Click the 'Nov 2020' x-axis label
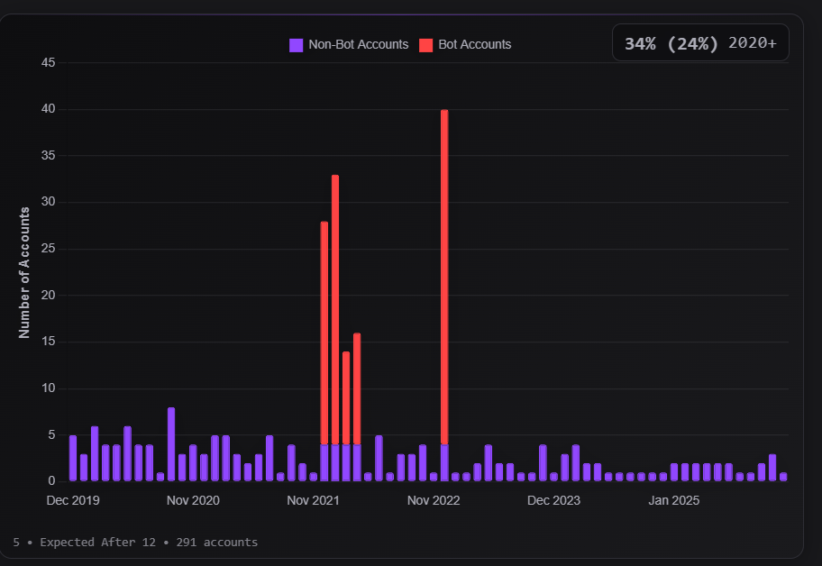The width and height of the screenshot is (822, 566). pos(193,500)
